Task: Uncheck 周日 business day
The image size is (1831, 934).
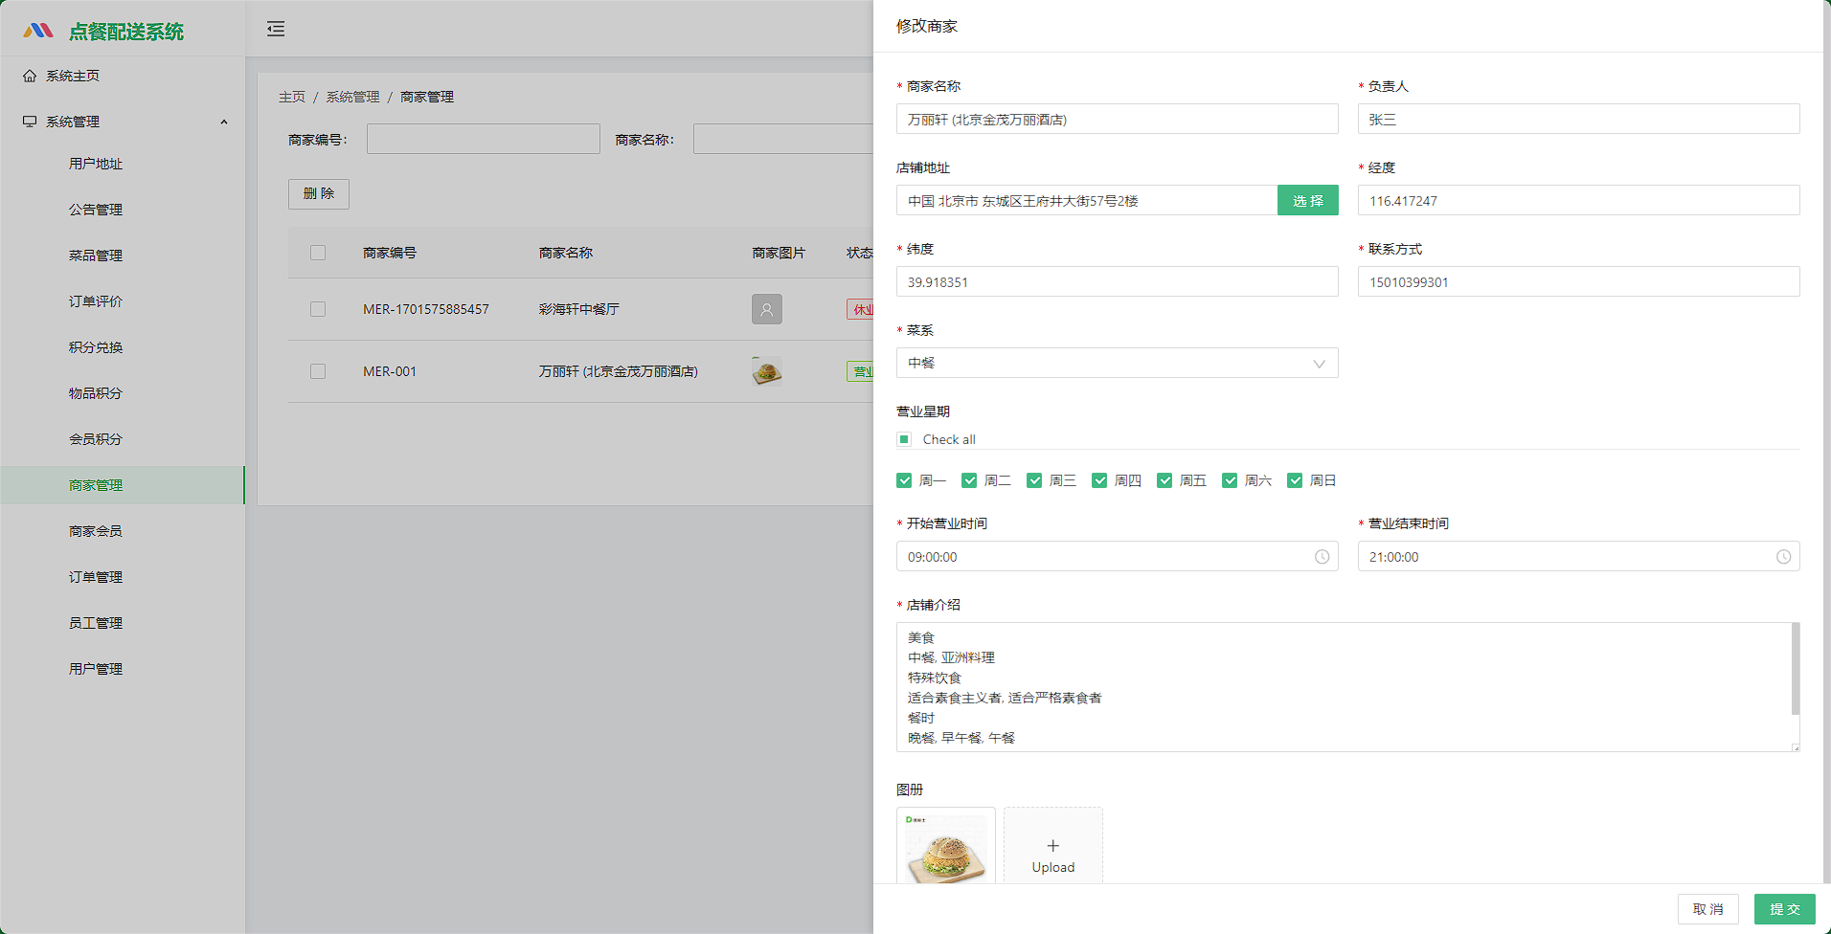Action: (x=1295, y=480)
